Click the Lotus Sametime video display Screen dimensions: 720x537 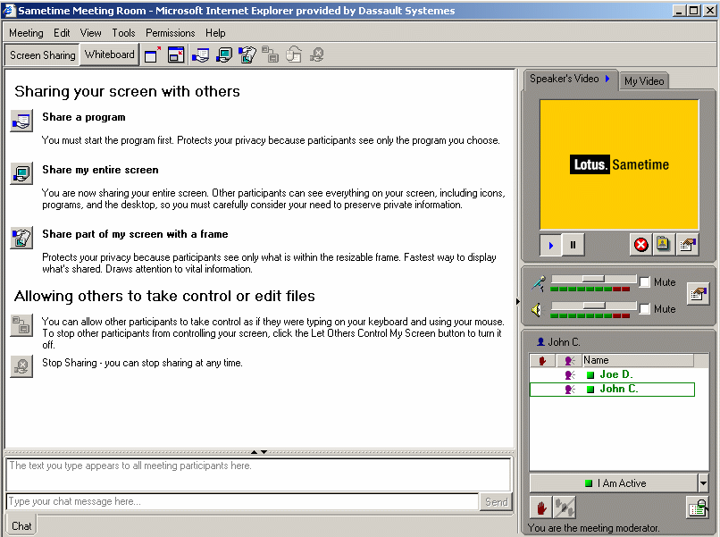point(619,164)
